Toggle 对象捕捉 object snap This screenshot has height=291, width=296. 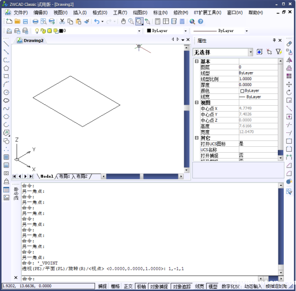coord(159,286)
